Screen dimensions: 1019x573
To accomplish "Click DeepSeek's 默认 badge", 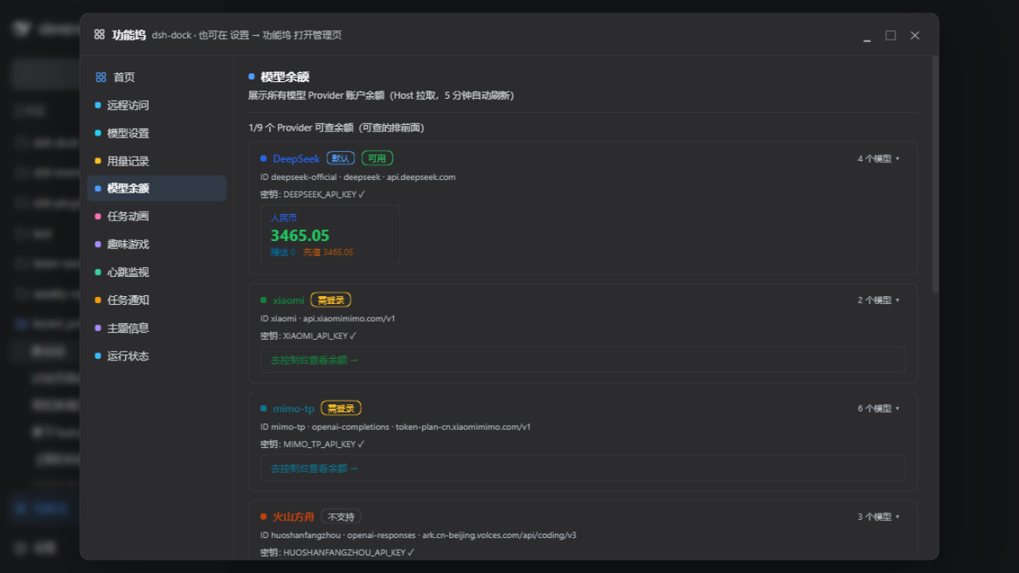I will (341, 158).
